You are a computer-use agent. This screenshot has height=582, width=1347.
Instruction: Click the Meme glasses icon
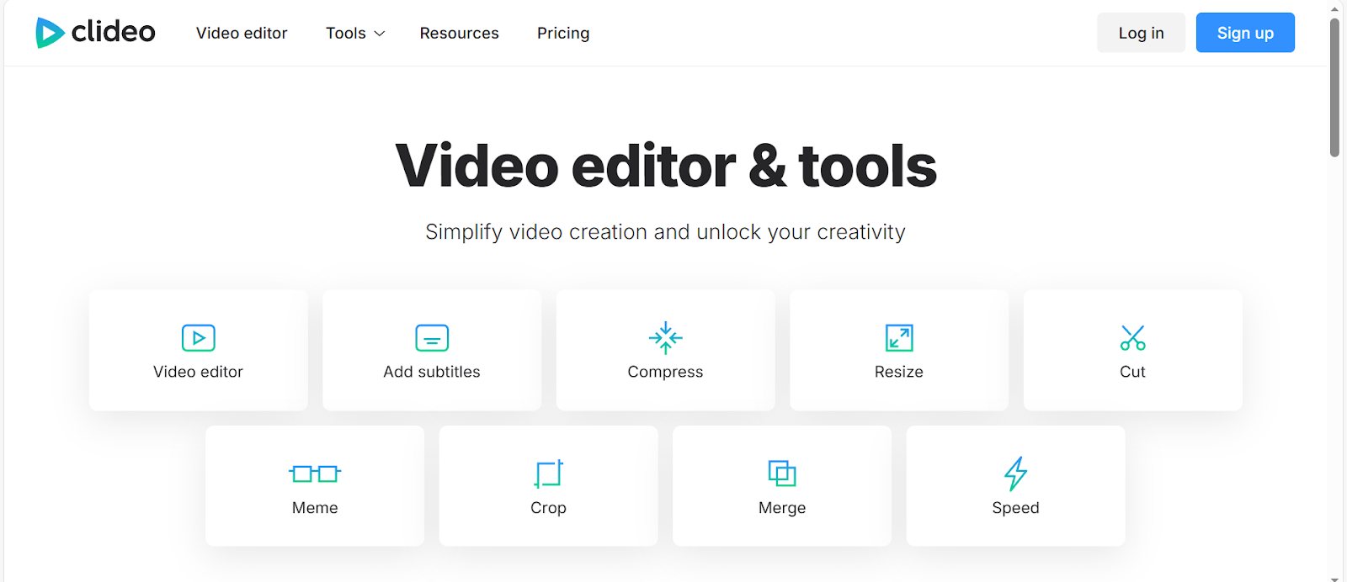(315, 474)
